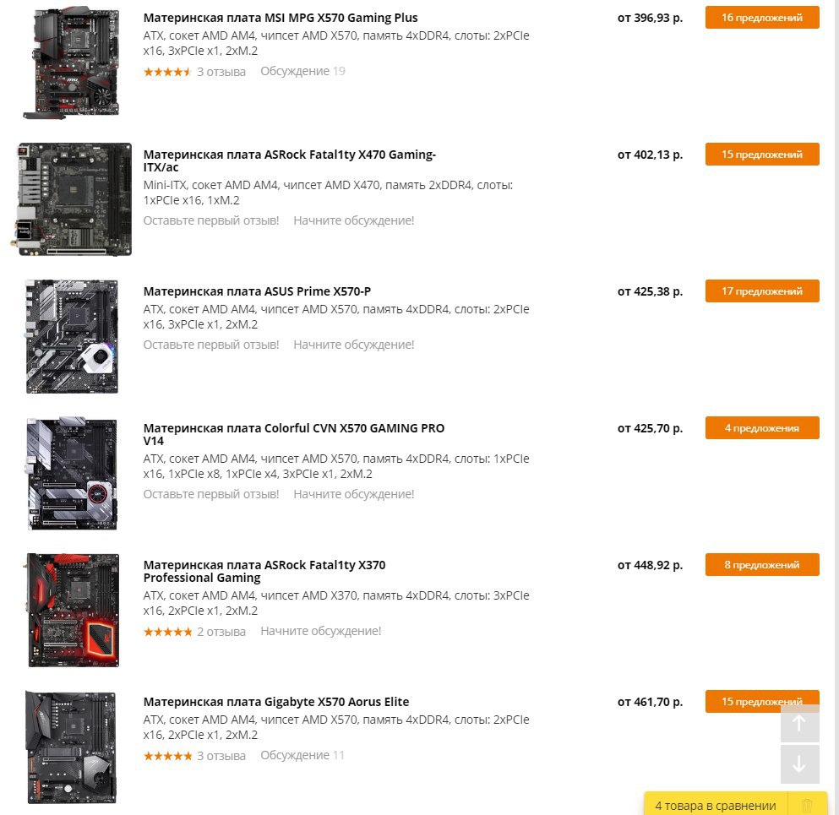Screen dimensions: 839x815
Task: Click the trash icon in comparison bar
Action: click(807, 805)
